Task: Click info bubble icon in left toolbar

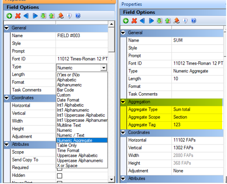Action: coord(69,16)
